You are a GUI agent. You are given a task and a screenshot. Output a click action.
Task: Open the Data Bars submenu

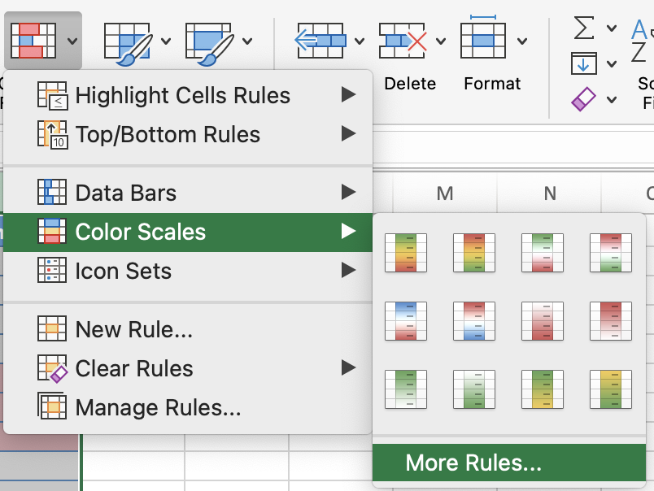click(126, 193)
